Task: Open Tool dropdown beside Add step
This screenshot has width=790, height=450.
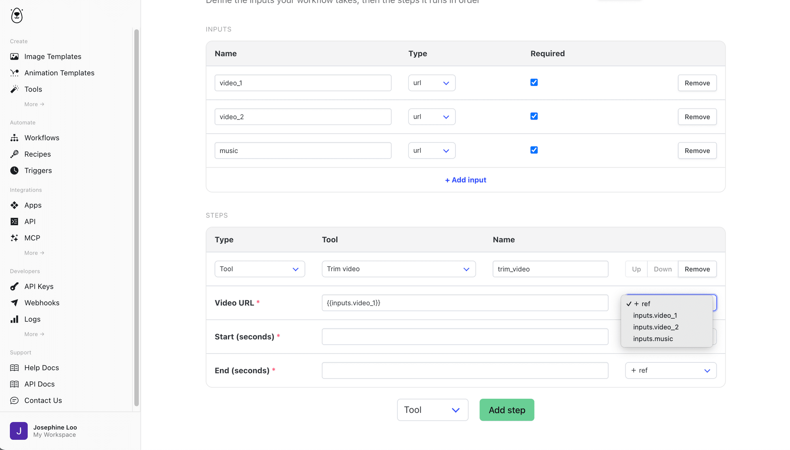Action: tap(433, 410)
